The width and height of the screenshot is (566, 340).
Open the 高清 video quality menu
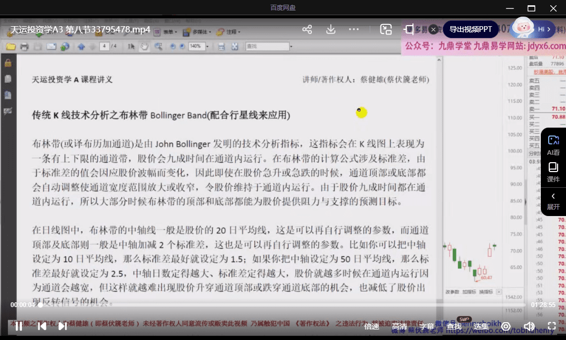[x=399, y=326]
